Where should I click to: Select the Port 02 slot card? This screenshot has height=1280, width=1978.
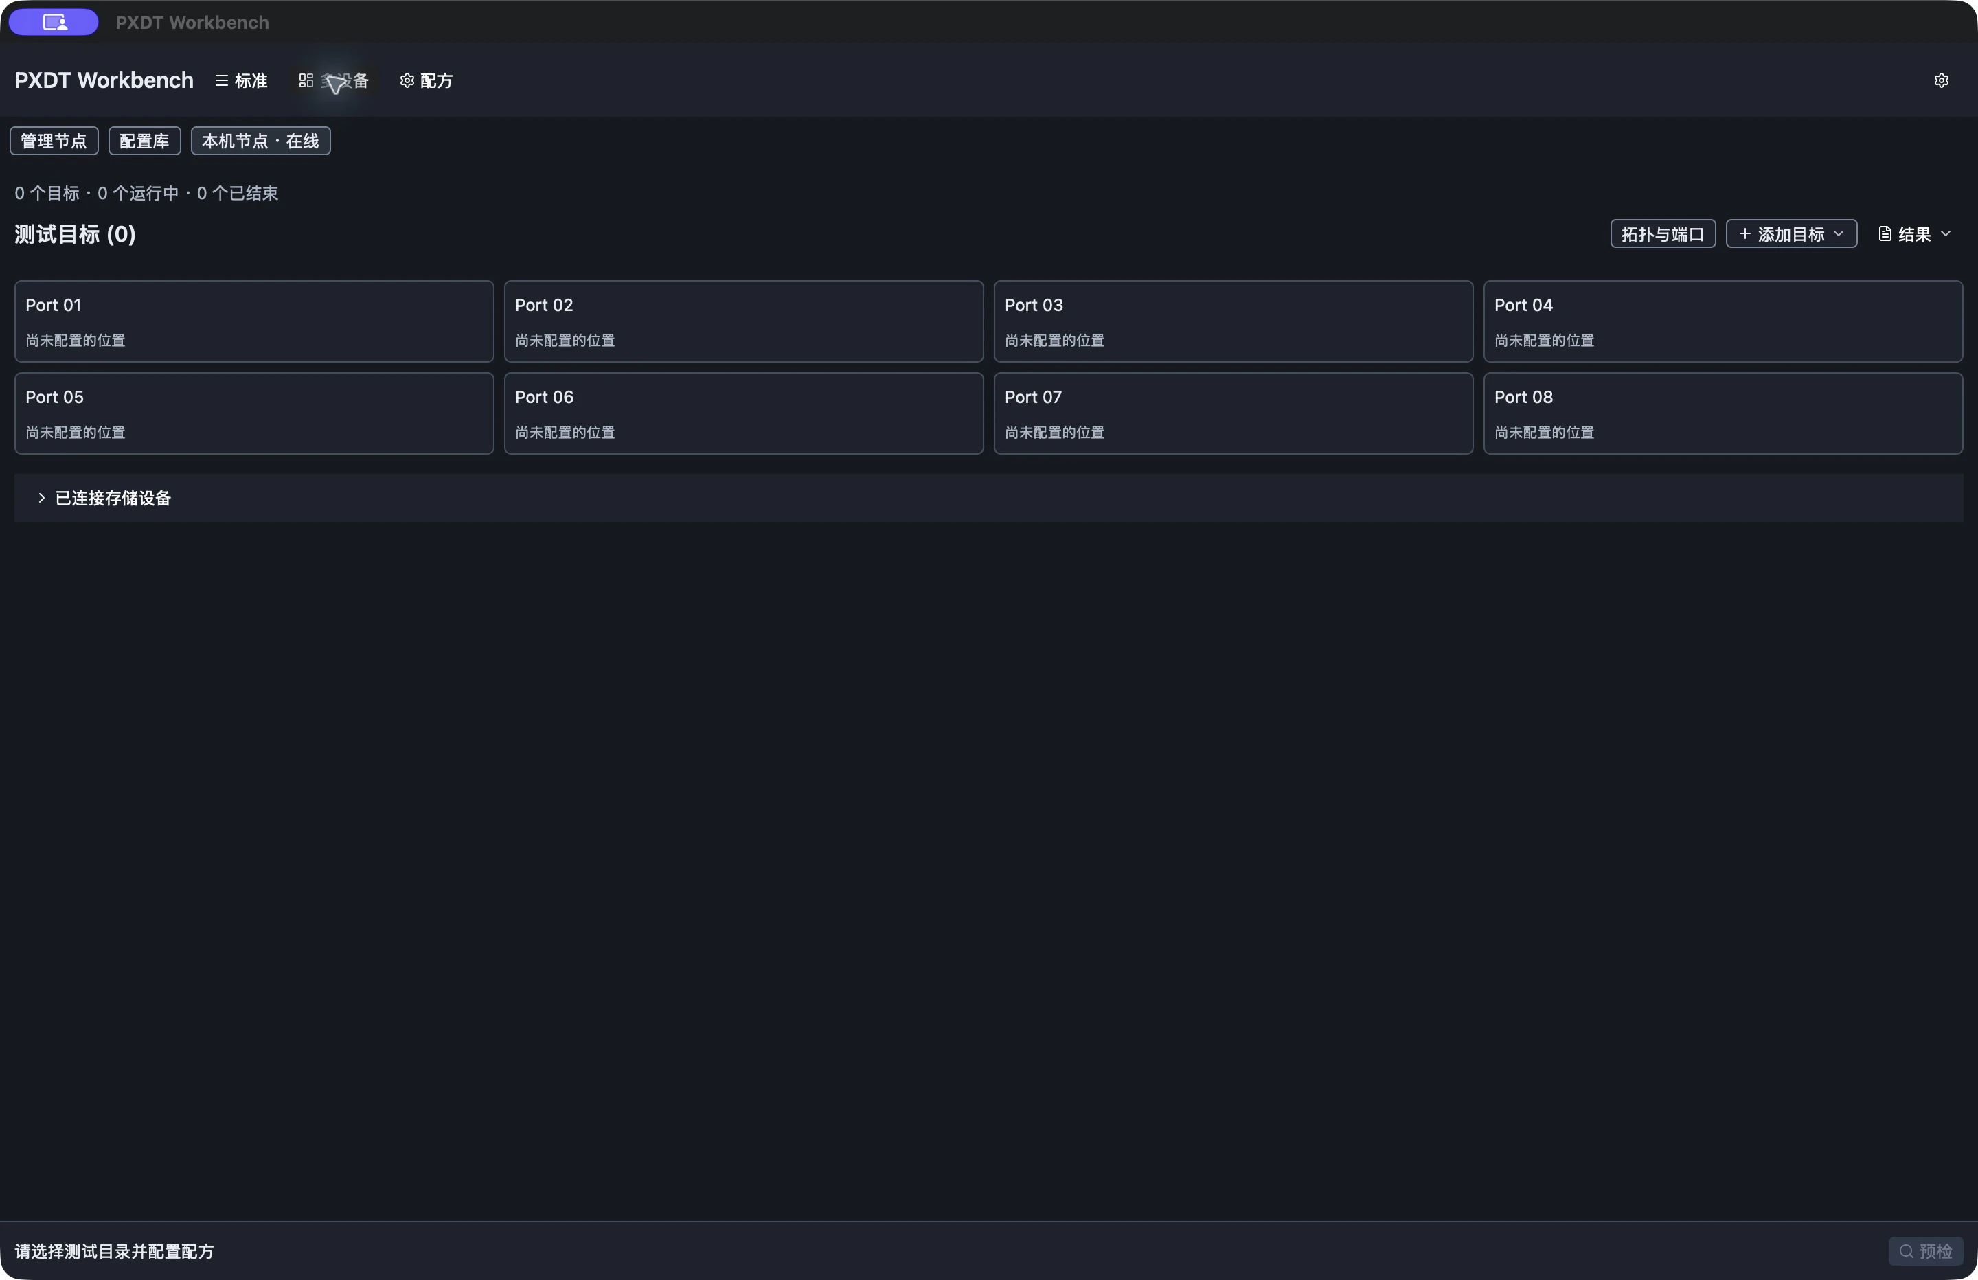click(x=744, y=321)
